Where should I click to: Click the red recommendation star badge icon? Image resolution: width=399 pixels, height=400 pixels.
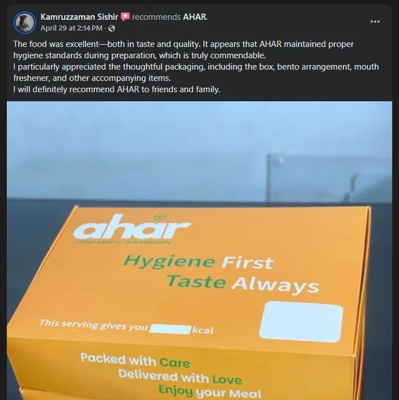(x=125, y=17)
